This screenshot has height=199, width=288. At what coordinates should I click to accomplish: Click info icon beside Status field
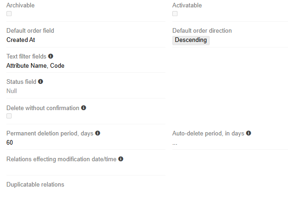tap(41, 82)
